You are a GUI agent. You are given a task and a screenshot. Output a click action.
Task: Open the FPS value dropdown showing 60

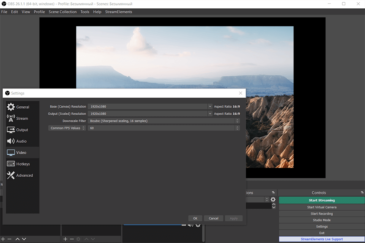tap(163, 128)
